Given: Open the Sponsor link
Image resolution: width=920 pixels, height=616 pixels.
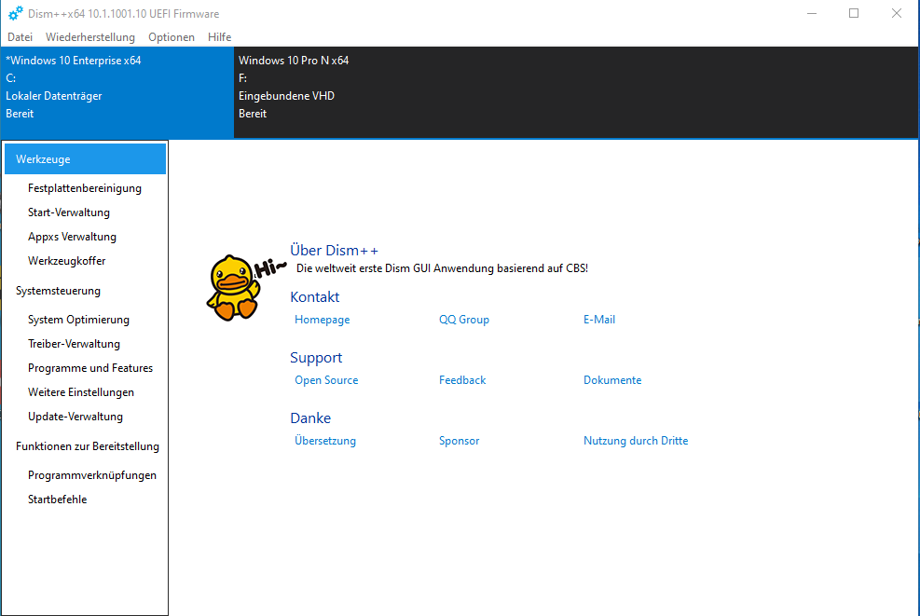Looking at the screenshot, I should pyautogui.click(x=459, y=441).
